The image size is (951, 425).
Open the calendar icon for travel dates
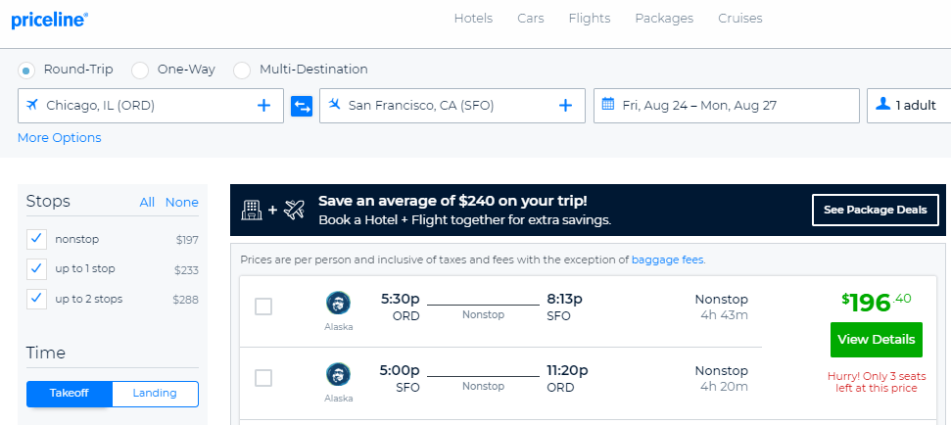[607, 104]
